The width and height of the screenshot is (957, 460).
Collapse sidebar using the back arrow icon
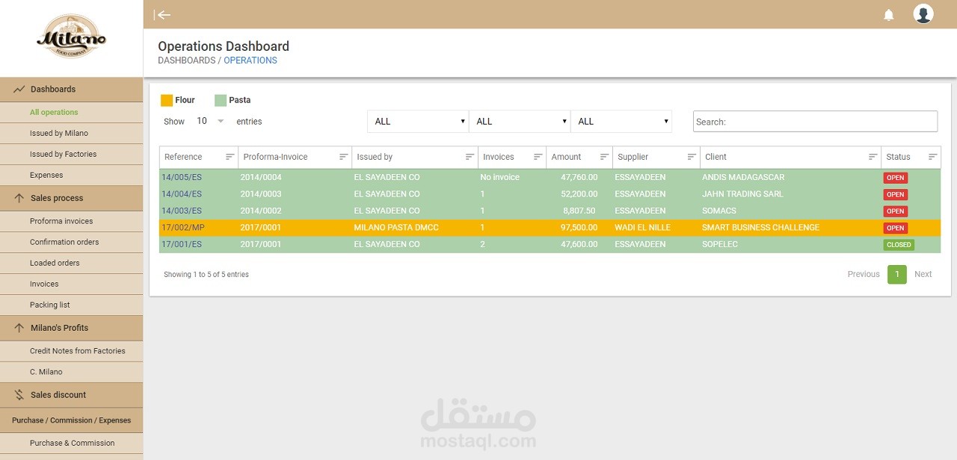tap(162, 14)
